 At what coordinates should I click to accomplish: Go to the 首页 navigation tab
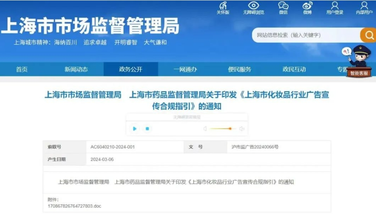coord(22,69)
